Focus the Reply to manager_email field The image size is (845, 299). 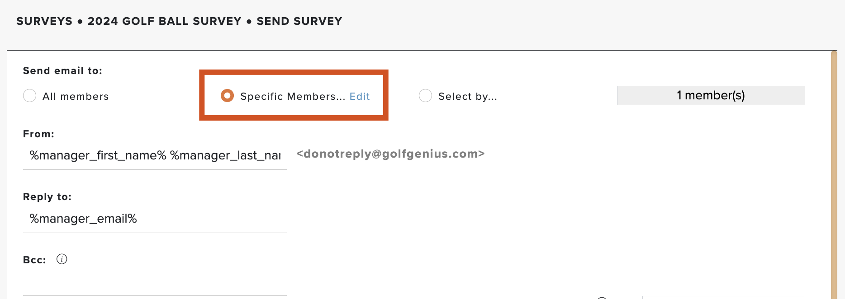(x=155, y=219)
